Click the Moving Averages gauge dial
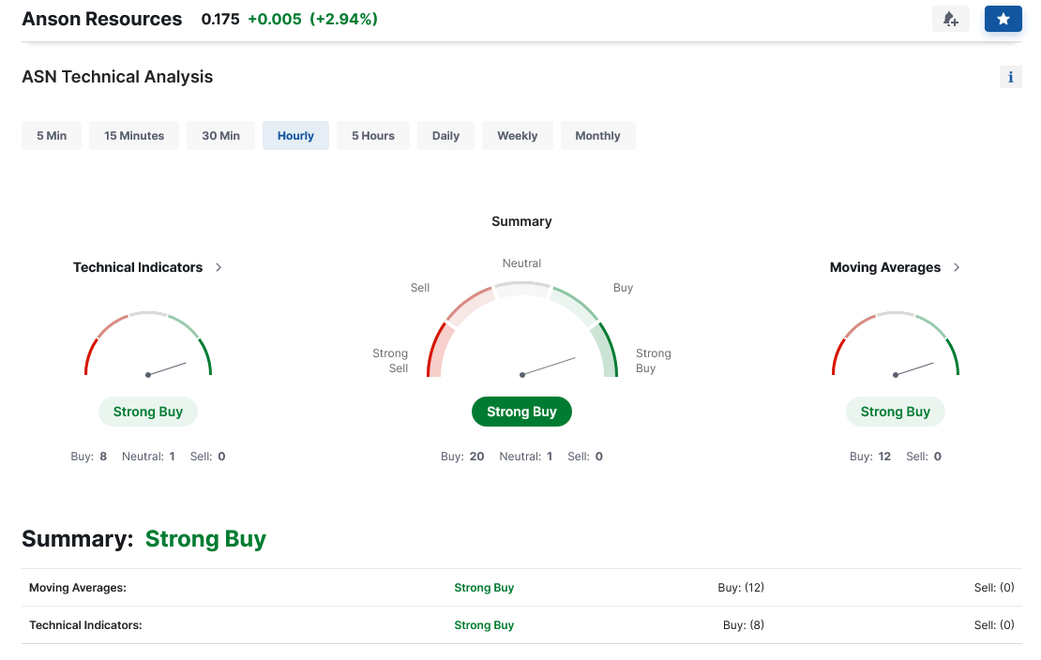 [896, 344]
